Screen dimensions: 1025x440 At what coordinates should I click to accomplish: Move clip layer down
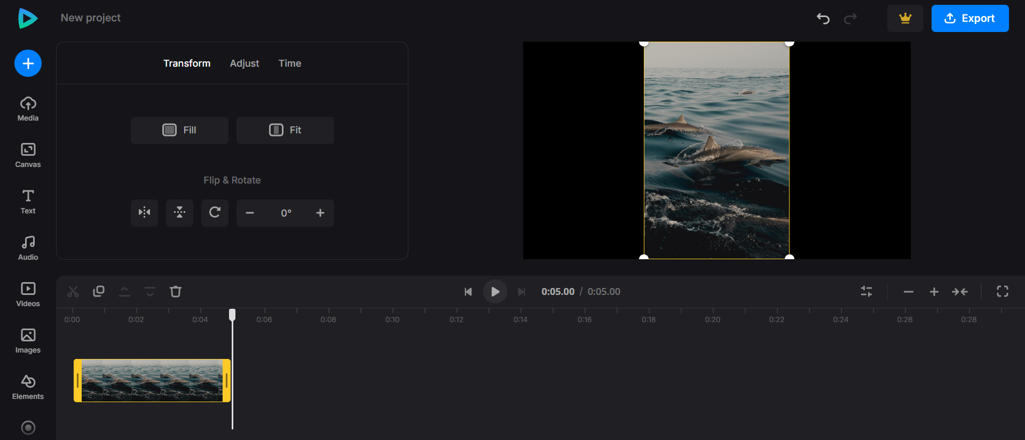(150, 292)
